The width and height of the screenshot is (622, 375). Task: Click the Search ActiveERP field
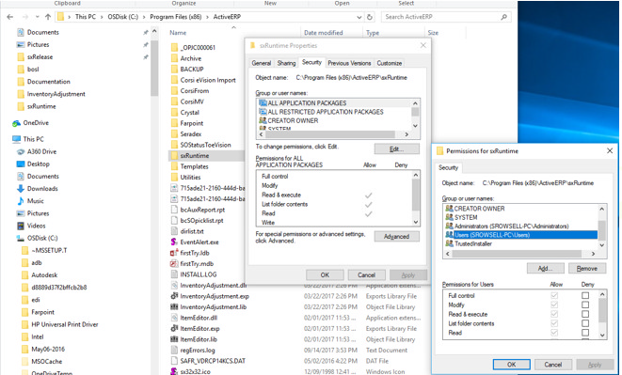click(441, 17)
